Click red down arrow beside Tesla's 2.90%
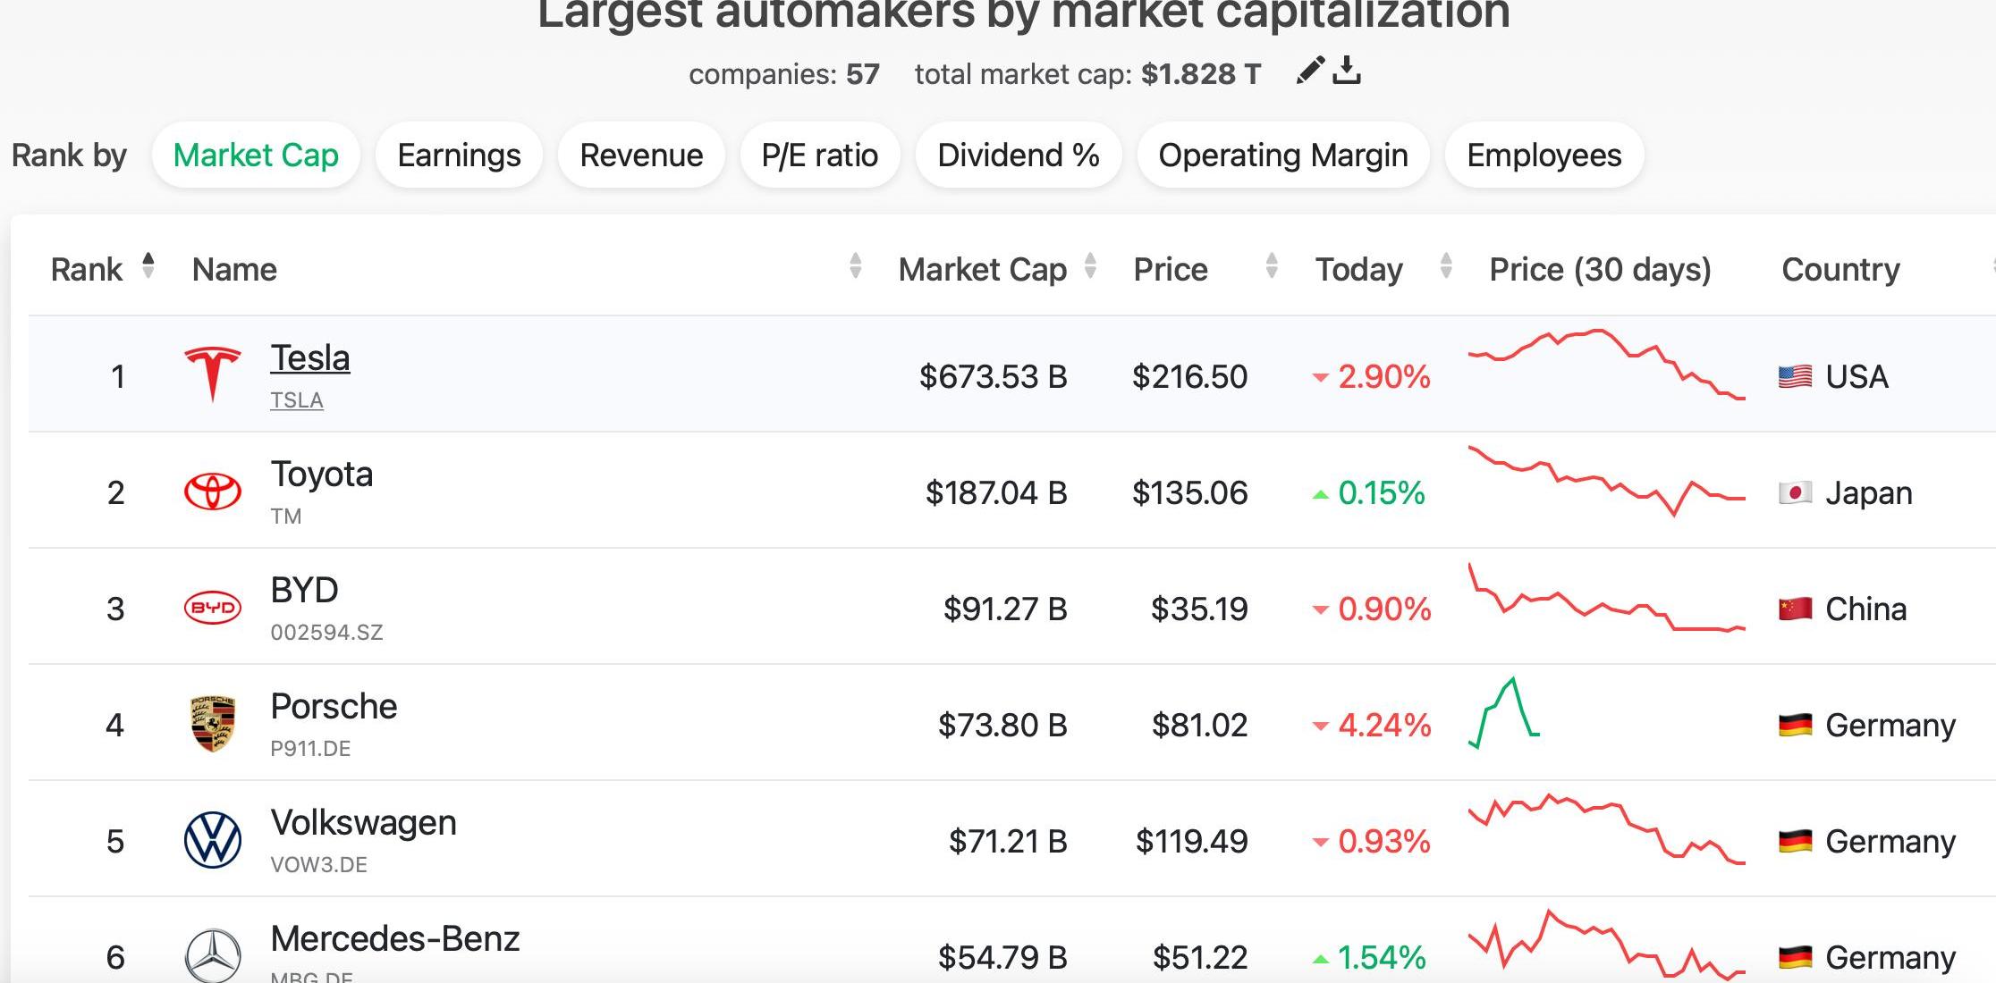Image resolution: width=1996 pixels, height=983 pixels. click(x=1320, y=378)
